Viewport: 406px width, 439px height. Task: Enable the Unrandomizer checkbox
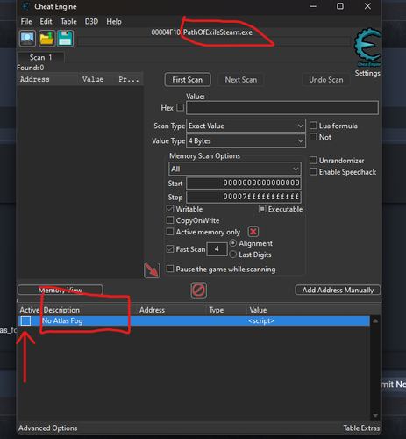[313, 160]
